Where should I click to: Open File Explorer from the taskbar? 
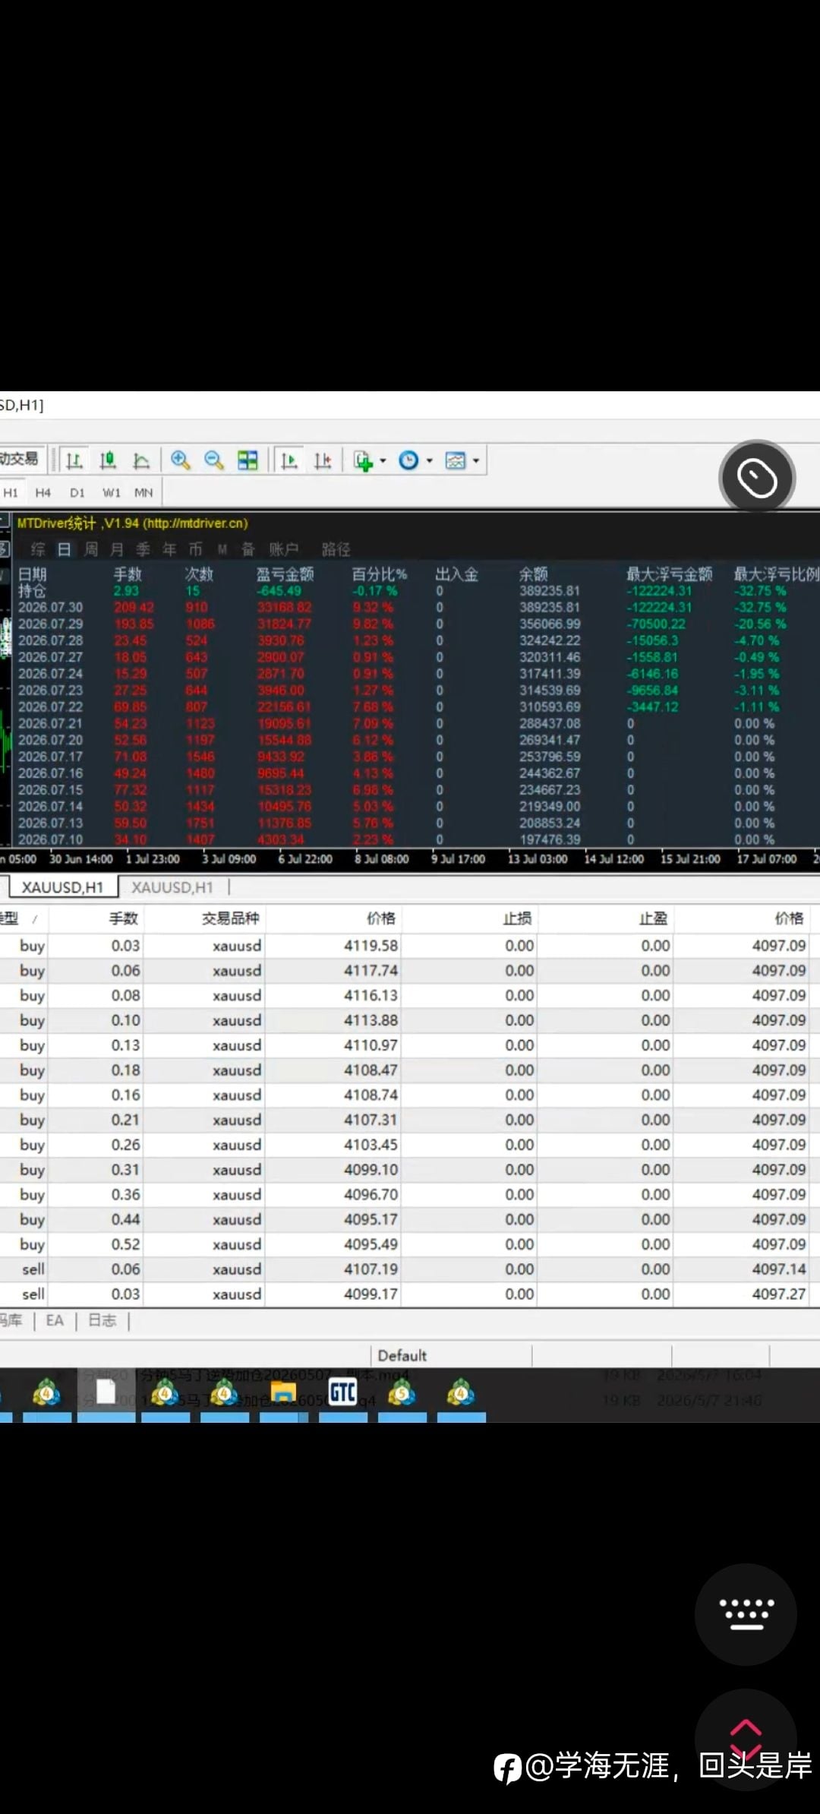coord(283,1392)
